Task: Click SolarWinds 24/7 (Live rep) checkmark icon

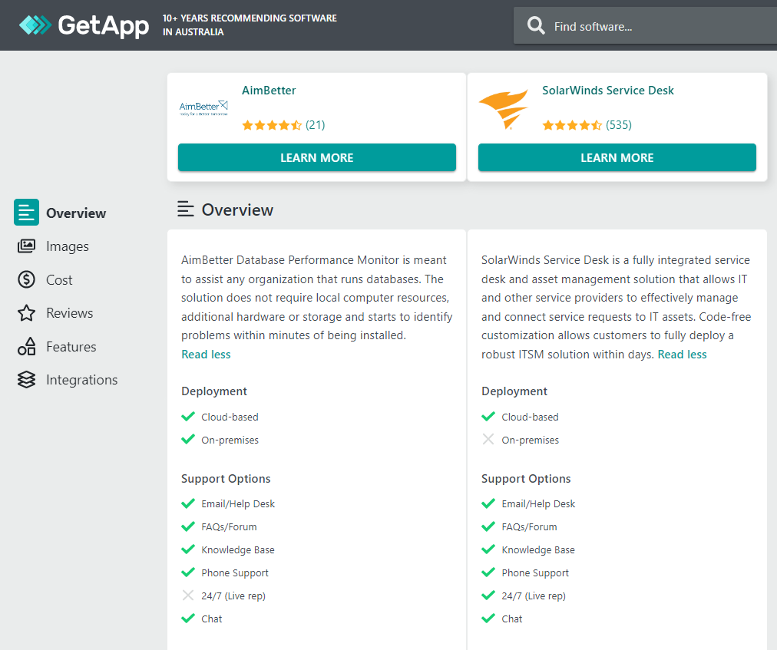Action: tap(488, 596)
